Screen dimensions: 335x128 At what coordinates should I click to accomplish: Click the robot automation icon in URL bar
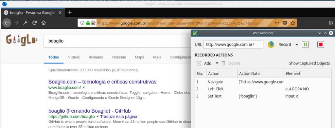tap(93, 23)
